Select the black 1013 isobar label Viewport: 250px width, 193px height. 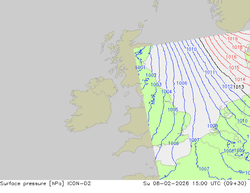239,87
